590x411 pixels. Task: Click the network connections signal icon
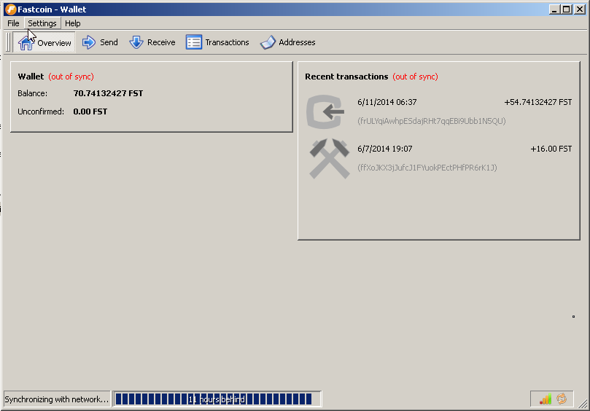point(546,399)
